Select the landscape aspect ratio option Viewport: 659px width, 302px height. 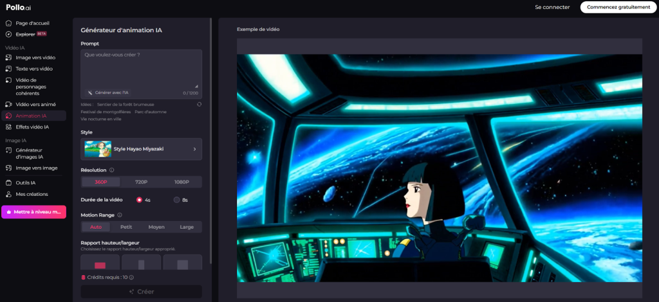point(100,262)
